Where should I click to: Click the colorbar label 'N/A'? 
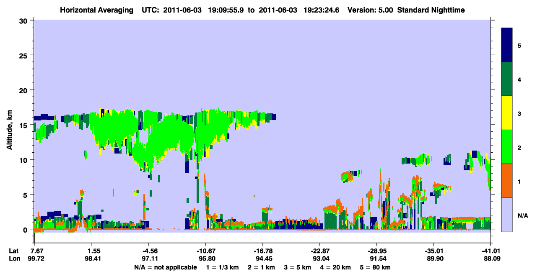pyautogui.click(x=522, y=216)
